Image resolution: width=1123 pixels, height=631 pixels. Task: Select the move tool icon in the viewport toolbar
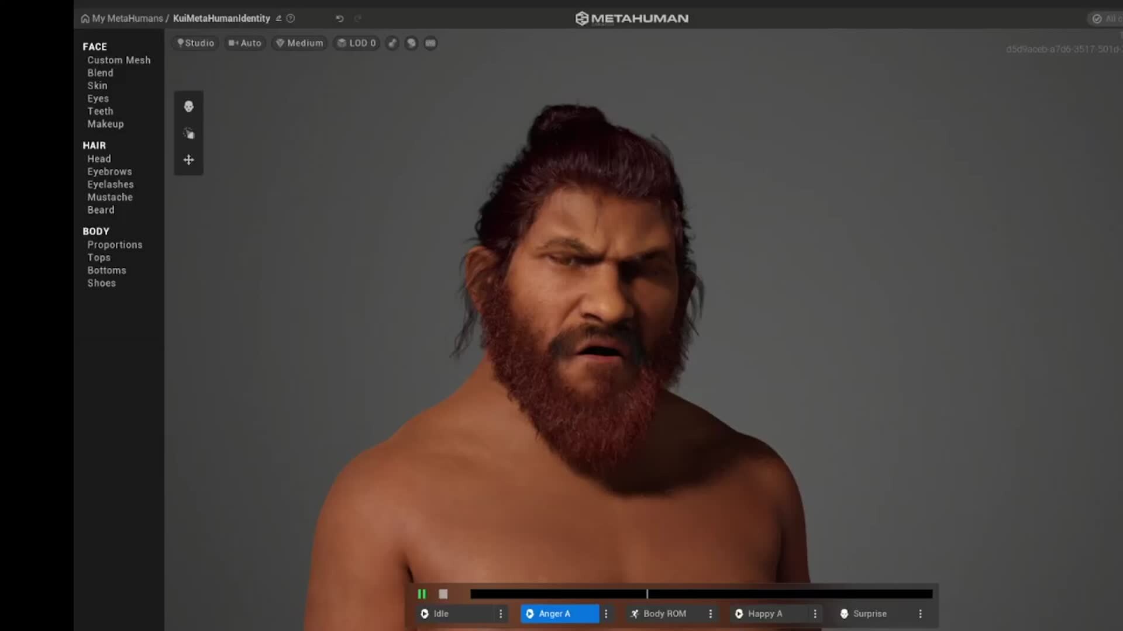coord(188,160)
